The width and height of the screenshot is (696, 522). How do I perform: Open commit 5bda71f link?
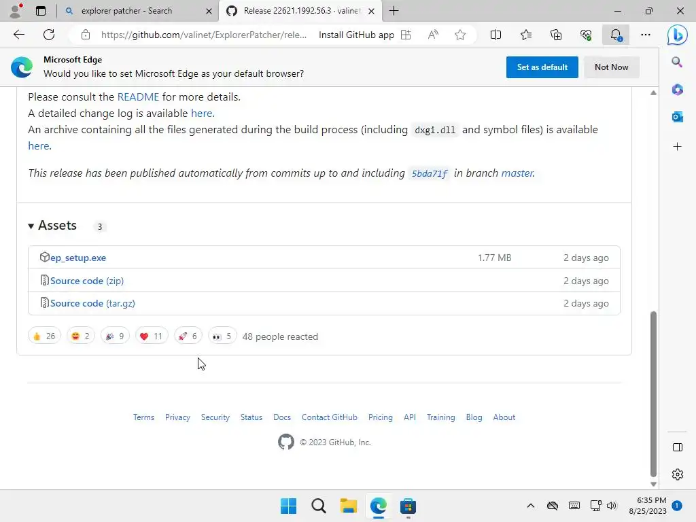[x=430, y=173]
